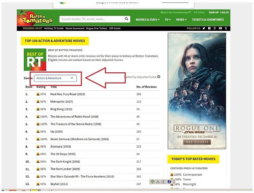254x193 pixels.
Task: Click Sign Up
Action: pyautogui.click(x=214, y=12)
